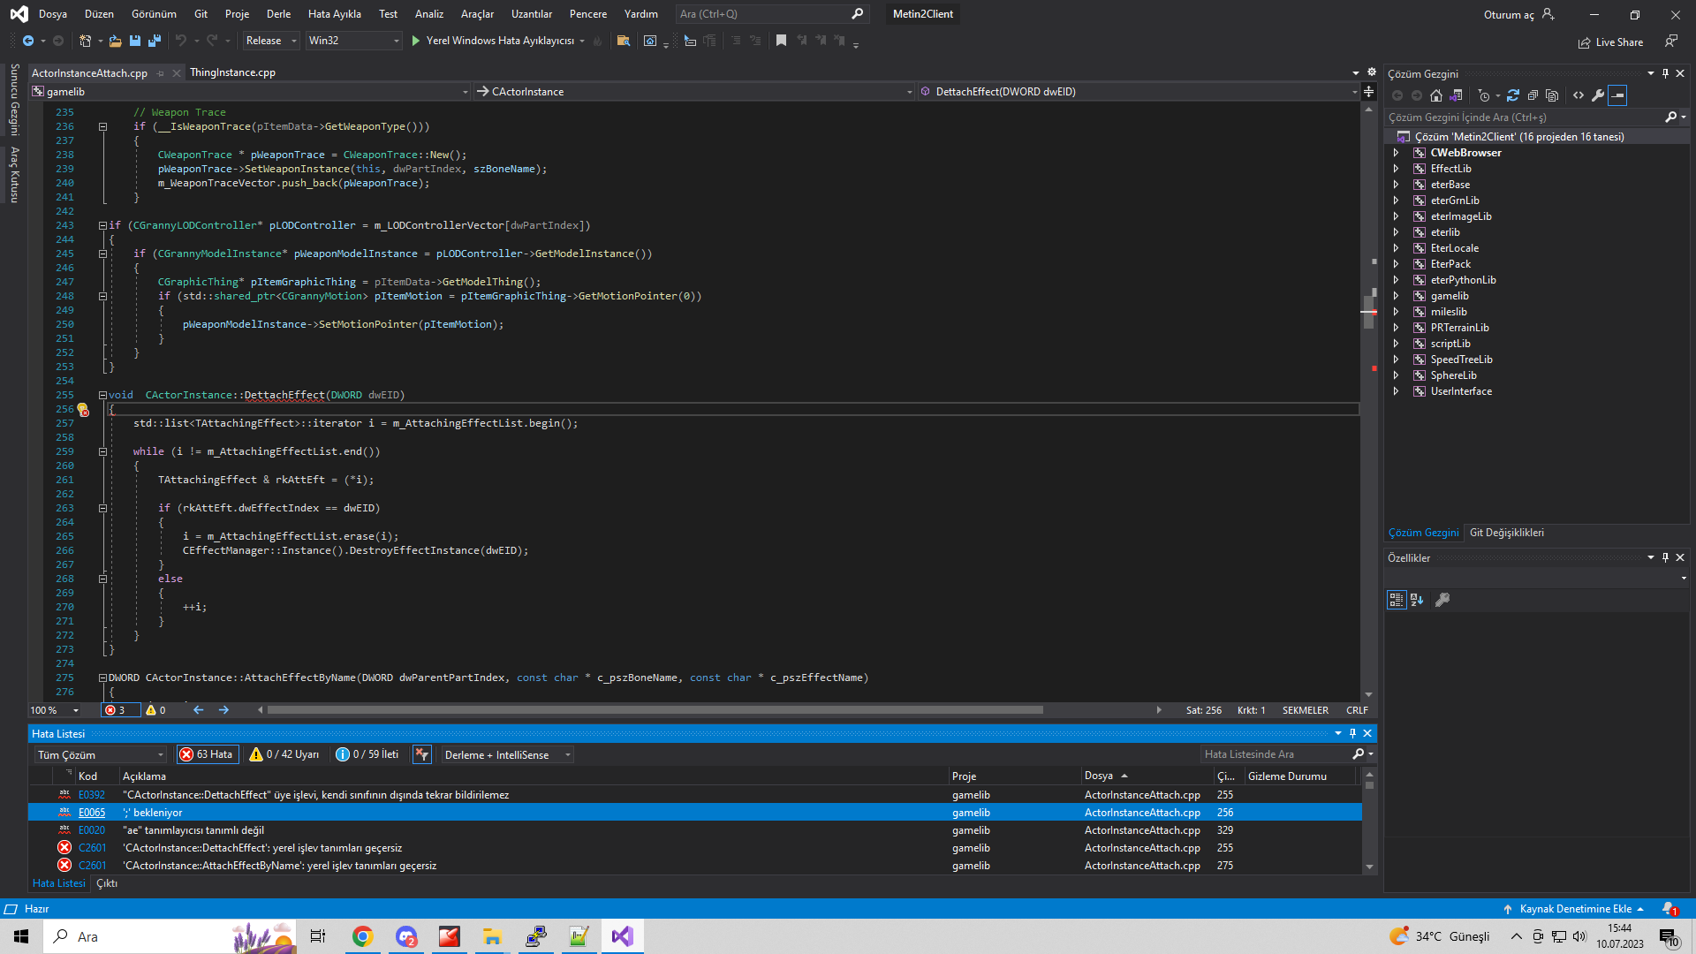Click the Sync with Active Document icon

coord(1513,95)
